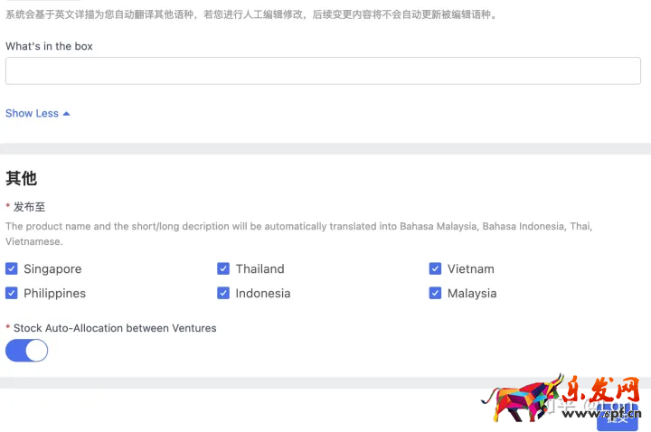Click the Malaysia label text
The height and width of the screenshot is (432, 651).
point(471,293)
